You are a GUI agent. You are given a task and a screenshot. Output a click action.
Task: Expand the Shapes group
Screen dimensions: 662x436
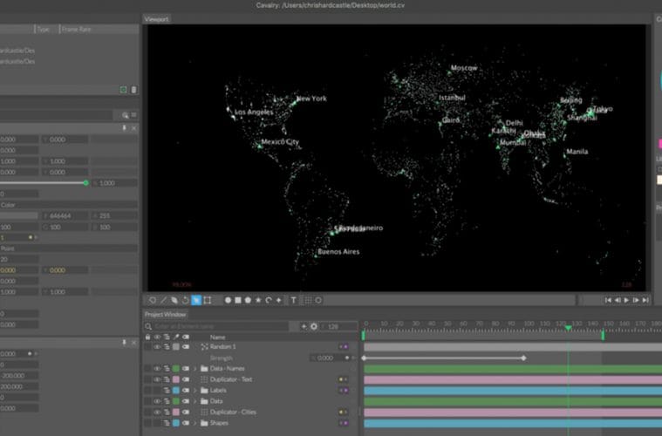click(x=195, y=423)
